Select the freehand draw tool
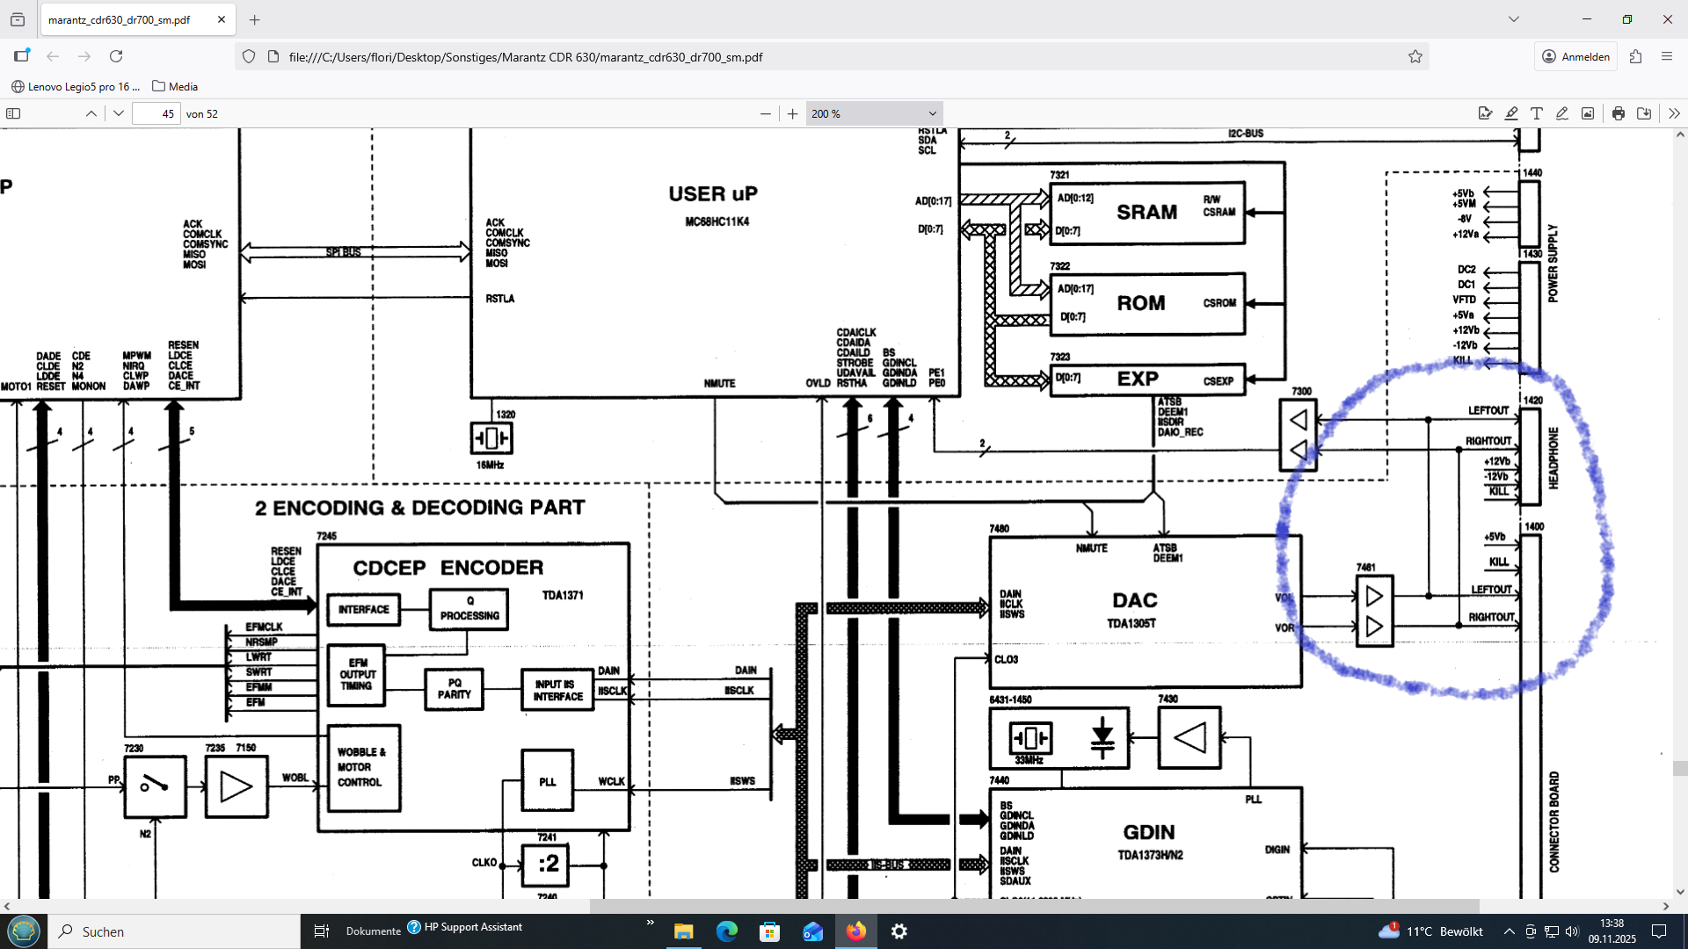Screen dimensions: 1688x949 [x=1562, y=113]
